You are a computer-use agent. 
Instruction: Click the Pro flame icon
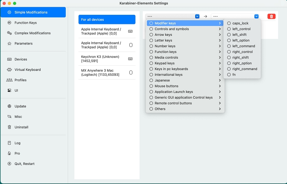coord(9,153)
